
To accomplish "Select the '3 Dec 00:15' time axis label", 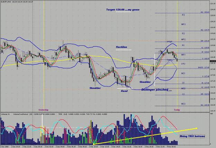I will (x=38, y=147).
